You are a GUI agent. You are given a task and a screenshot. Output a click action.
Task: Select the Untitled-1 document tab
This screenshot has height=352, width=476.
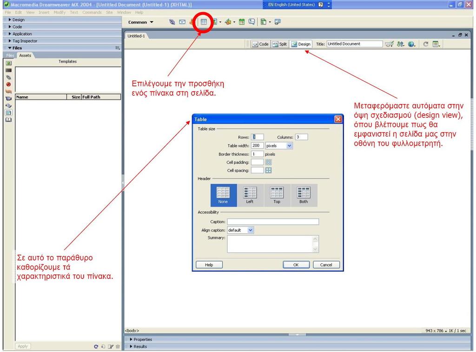pos(136,36)
